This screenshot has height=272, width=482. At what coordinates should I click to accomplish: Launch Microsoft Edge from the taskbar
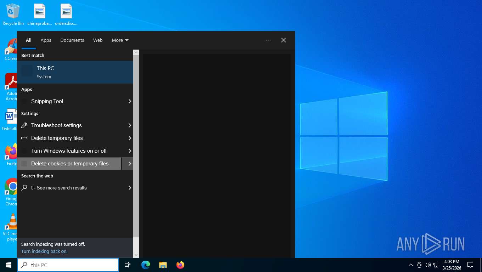pos(146,265)
